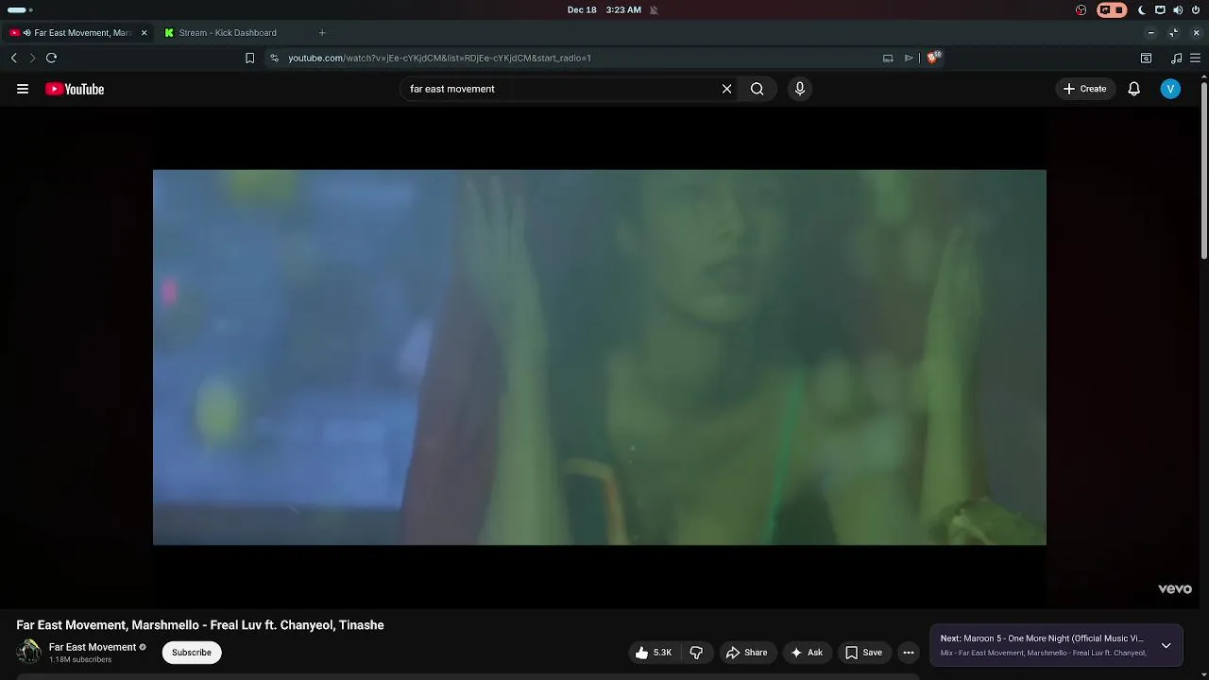Open the new tab plus button
This screenshot has height=680, width=1209.
pos(322,32)
